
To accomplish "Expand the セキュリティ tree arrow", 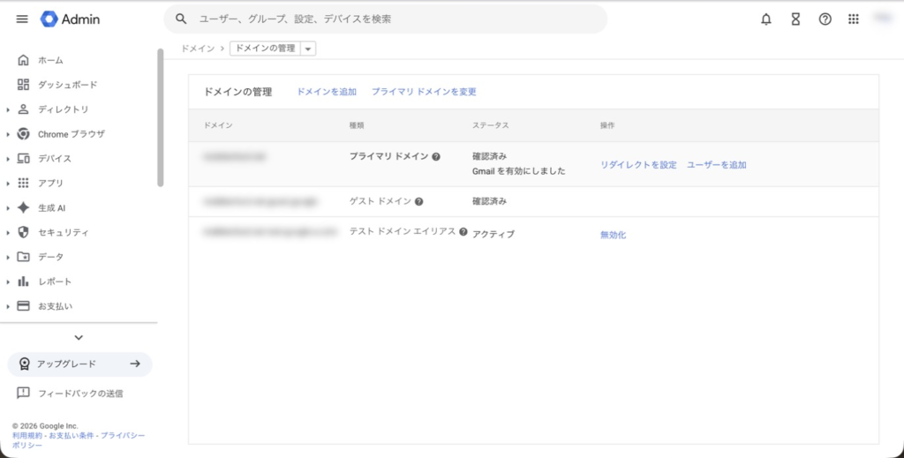I will coord(8,233).
